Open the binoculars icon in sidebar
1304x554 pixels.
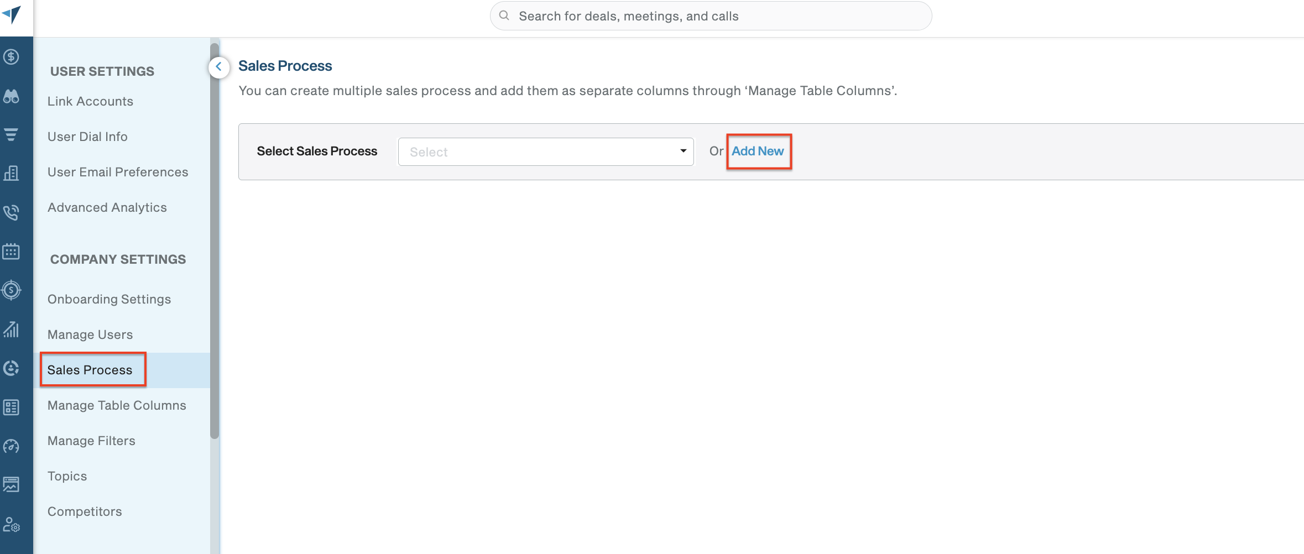tap(11, 96)
